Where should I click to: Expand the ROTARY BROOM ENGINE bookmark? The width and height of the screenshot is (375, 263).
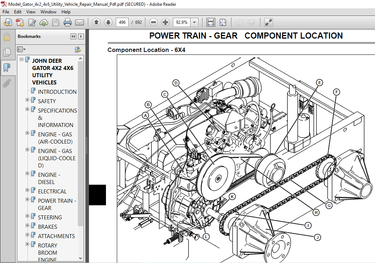click(x=27, y=244)
